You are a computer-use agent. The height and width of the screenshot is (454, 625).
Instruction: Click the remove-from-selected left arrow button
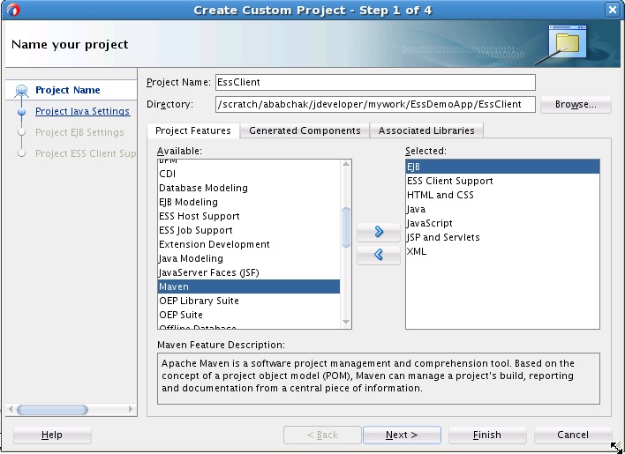[x=380, y=255]
